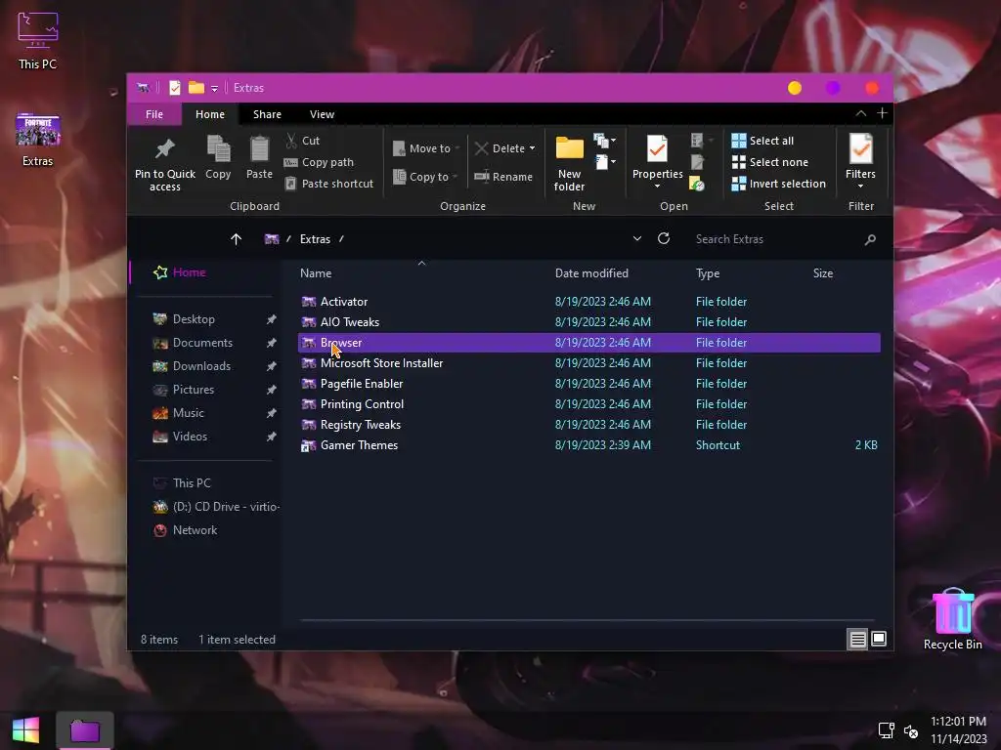Click the This PC desktop icon
The image size is (1001, 750).
[38, 41]
